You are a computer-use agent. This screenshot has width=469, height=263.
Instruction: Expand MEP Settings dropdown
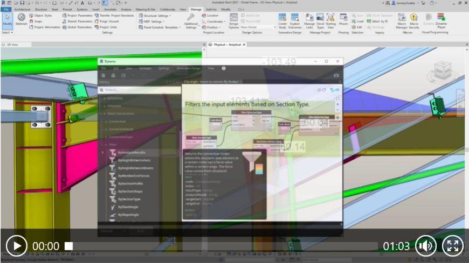[151, 21]
